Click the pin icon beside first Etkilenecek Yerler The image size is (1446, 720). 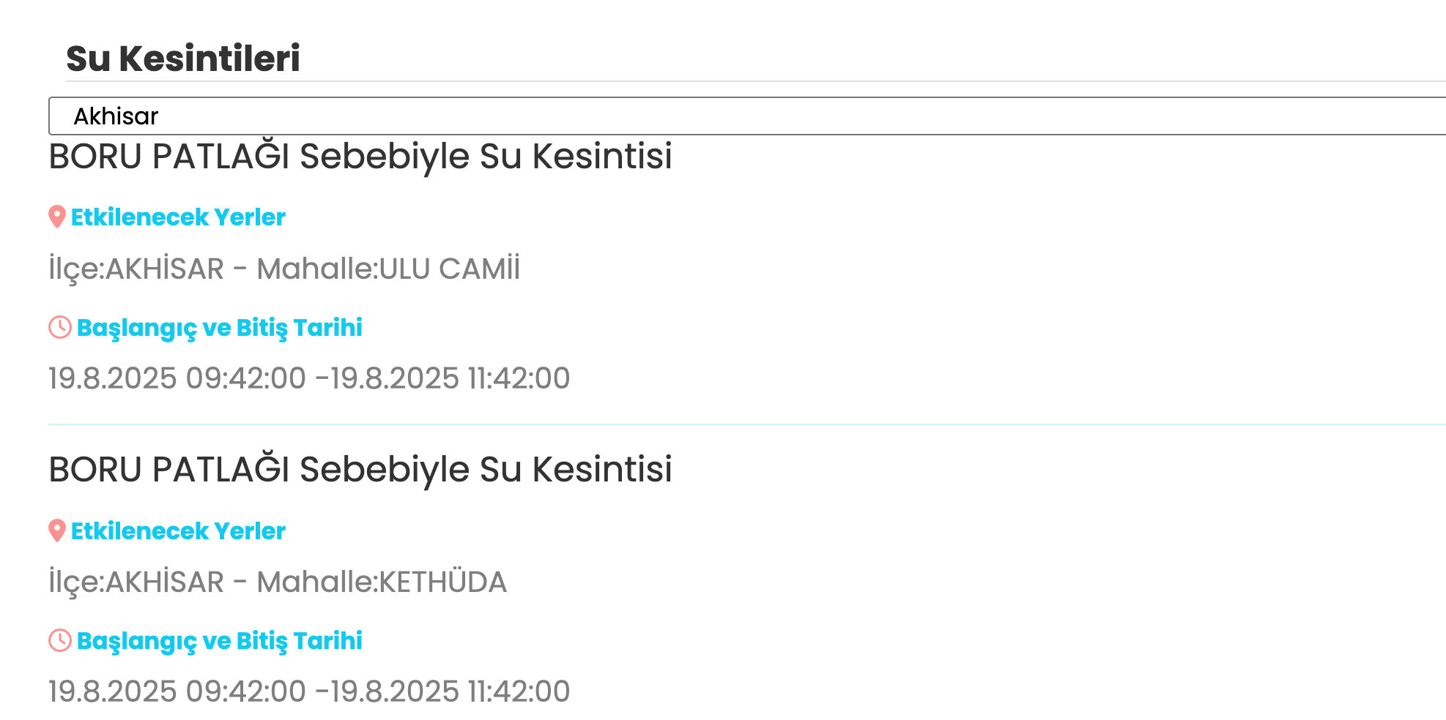coord(57,216)
